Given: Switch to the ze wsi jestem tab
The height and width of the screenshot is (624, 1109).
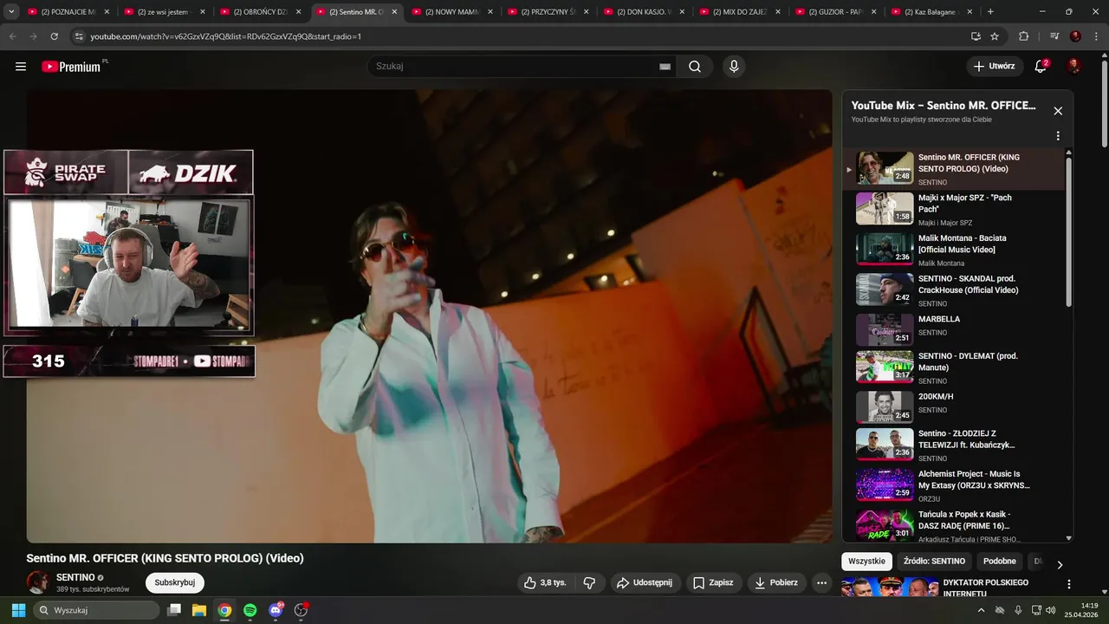Looking at the screenshot, I should click(x=158, y=12).
